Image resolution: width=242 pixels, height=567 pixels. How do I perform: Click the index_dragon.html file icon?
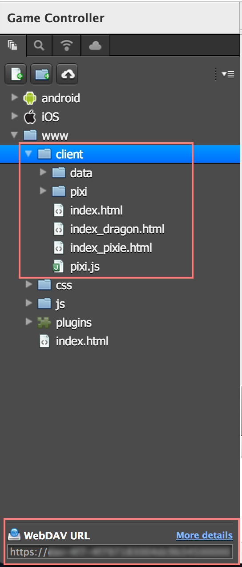coord(58,229)
